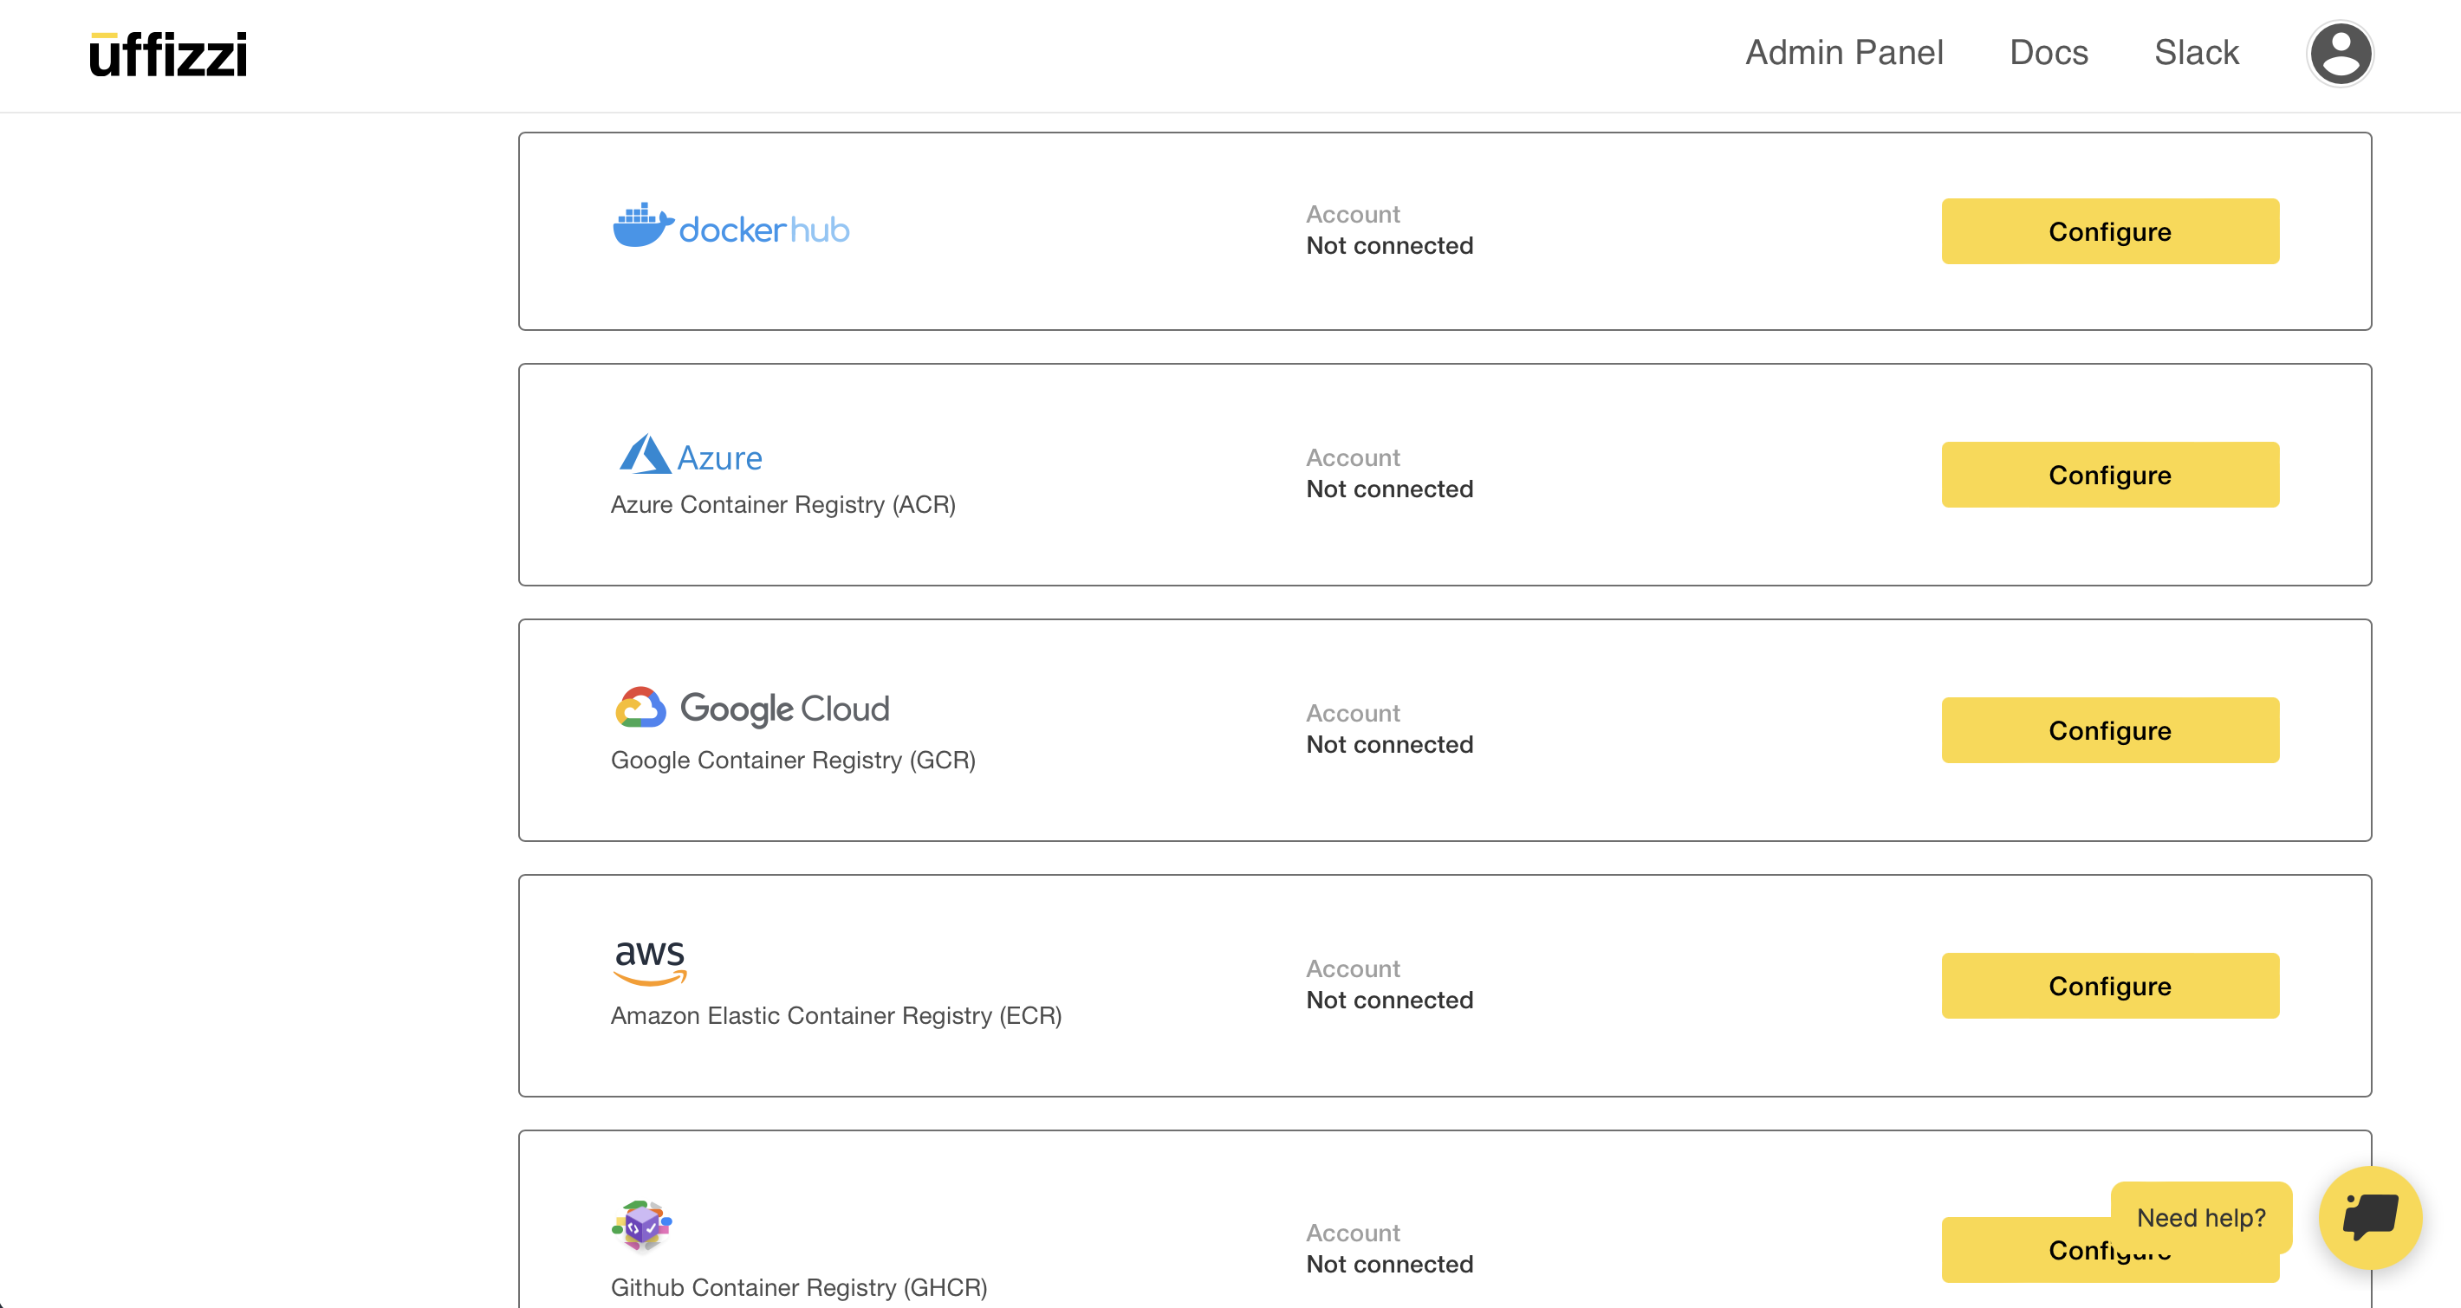Go to Docs in top navigation
Viewport: 2461px width, 1308px height.
2049,53
